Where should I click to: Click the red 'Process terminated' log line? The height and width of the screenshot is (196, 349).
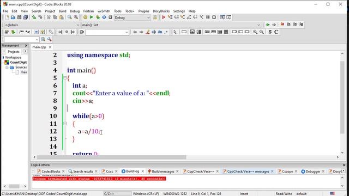99,179
